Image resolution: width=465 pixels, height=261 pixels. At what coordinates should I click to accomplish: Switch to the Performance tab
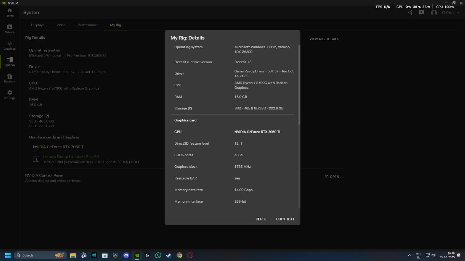(x=88, y=25)
